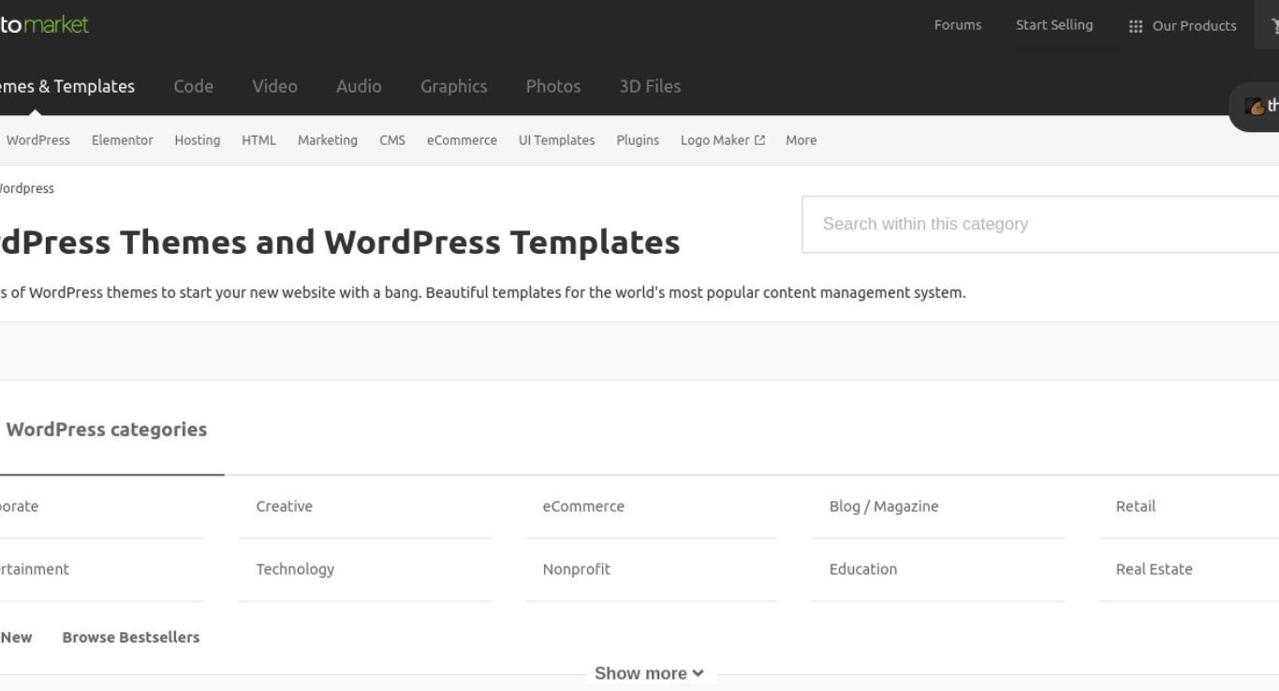Open the Blog / Magazine category
The height and width of the screenshot is (691, 1279).
click(884, 507)
